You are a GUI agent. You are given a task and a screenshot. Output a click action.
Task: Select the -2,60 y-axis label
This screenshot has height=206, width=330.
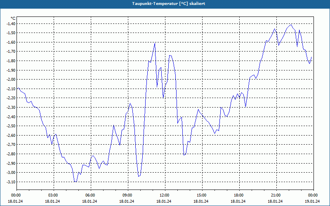click(x=11, y=136)
